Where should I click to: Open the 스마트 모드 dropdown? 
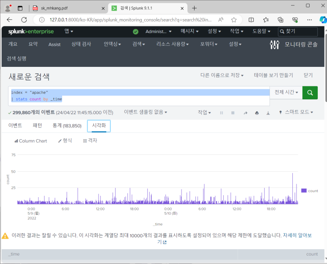[x=296, y=112]
